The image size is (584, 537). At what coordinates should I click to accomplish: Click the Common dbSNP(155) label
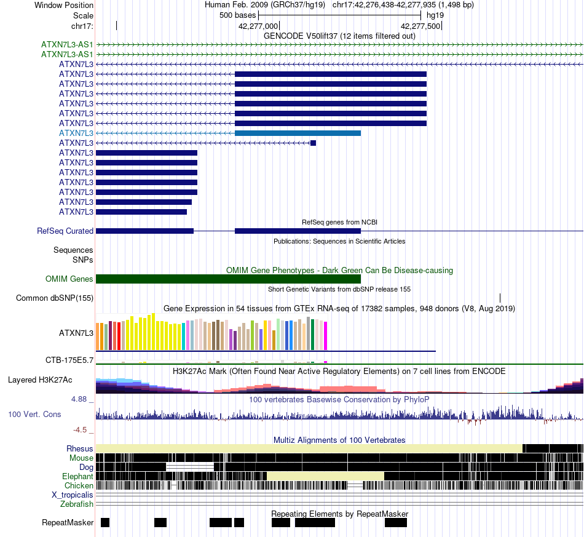coord(55,298)
